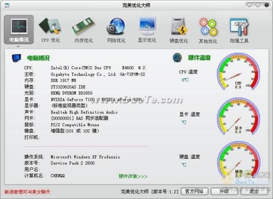Viewport: 273px width, 199px height.
Task: Click the 硬件温度 heading
Action: 199,58
